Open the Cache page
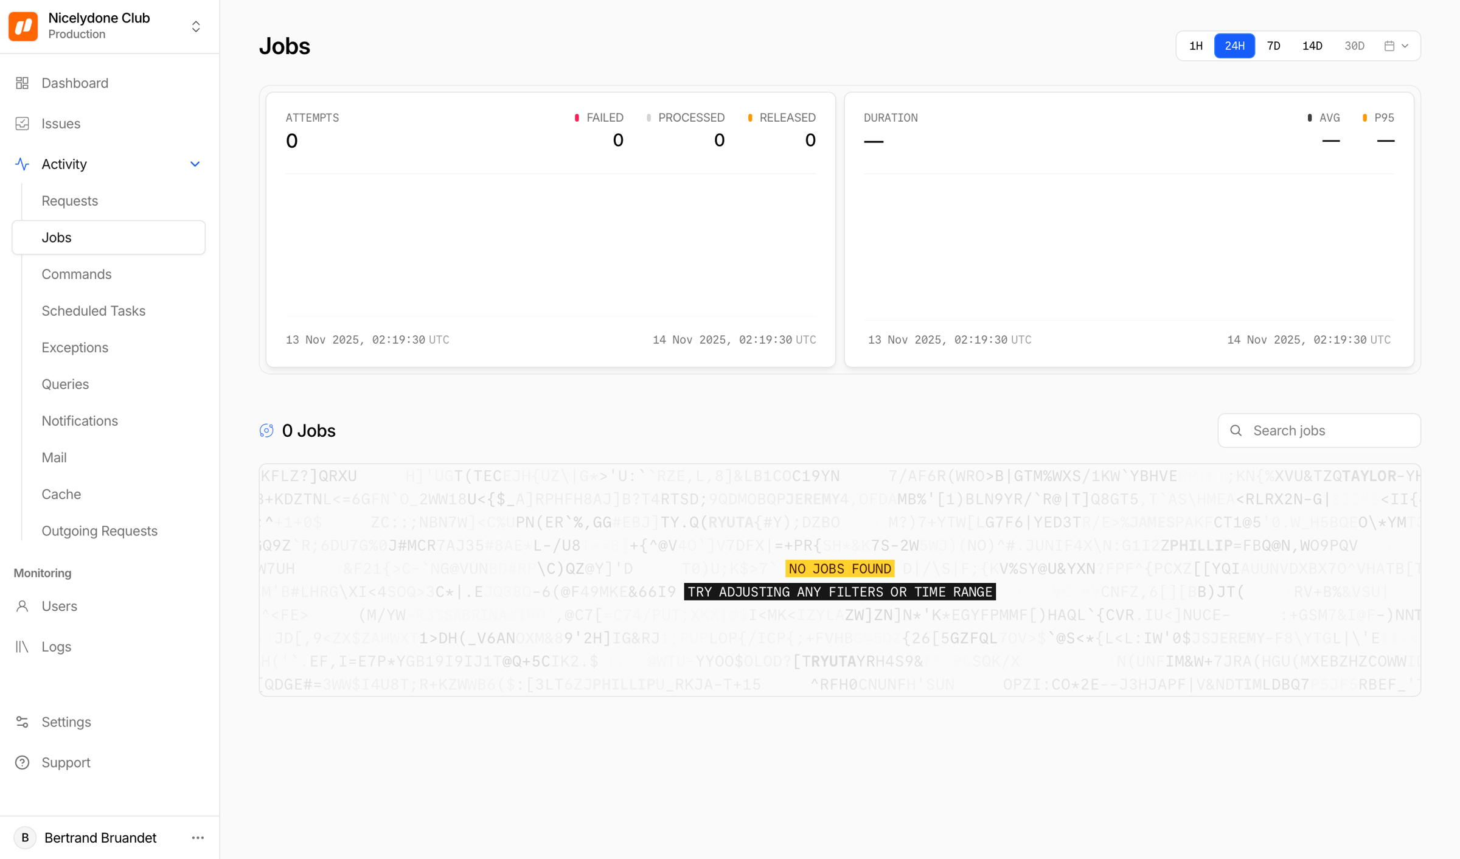 click(x=61, y=495)
